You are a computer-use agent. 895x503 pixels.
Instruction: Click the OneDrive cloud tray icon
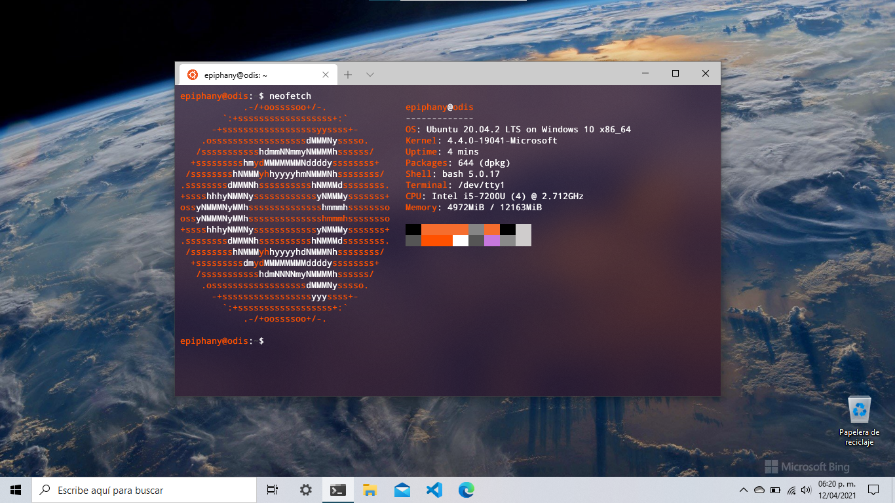click(759, 490)
